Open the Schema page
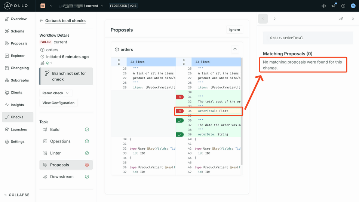Image resolution: width=359 pixels, height=202 pixels. pyautogui.click(x=18, y=31)
